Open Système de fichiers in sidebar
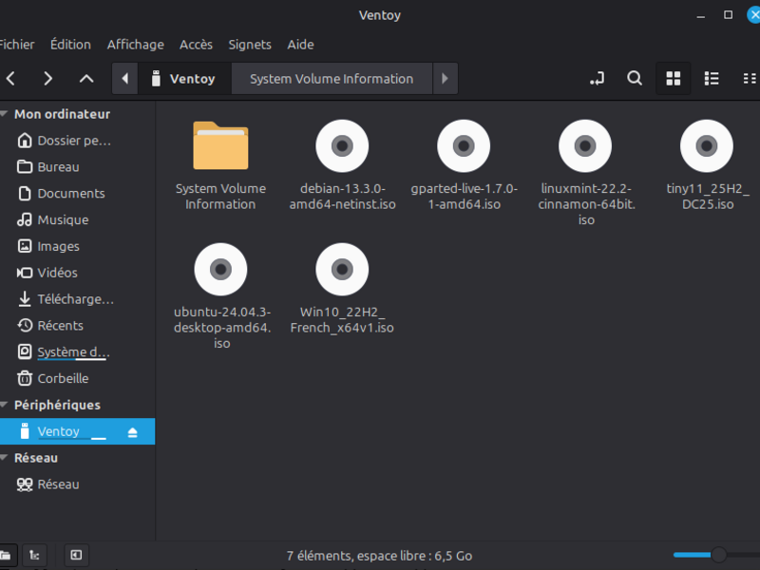Viewport: 760px width, 570px height. [78, 351]
